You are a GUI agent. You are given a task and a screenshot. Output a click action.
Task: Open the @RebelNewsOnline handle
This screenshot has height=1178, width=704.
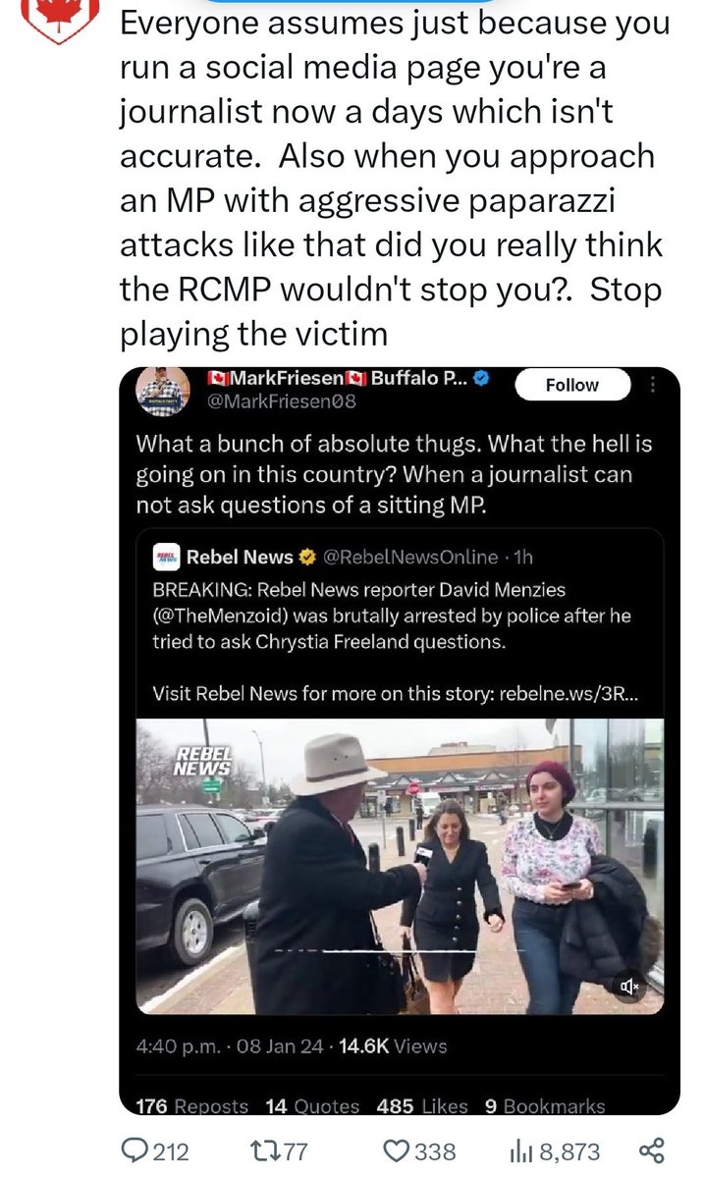click(x=409, y=557)
